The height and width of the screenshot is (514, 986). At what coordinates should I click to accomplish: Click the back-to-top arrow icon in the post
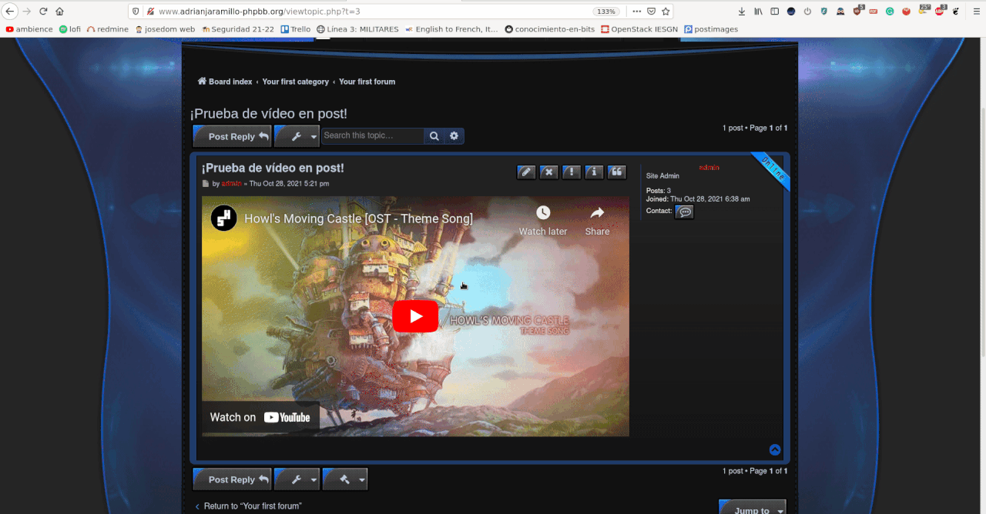[775, 450]
